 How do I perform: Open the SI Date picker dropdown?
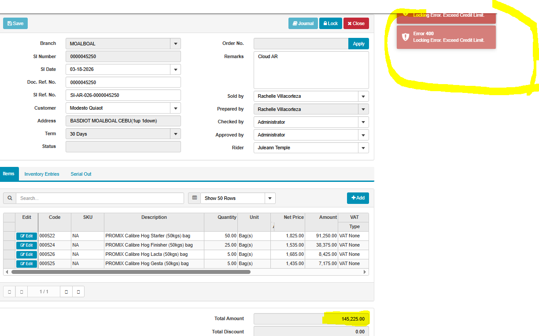pos(175,70)
